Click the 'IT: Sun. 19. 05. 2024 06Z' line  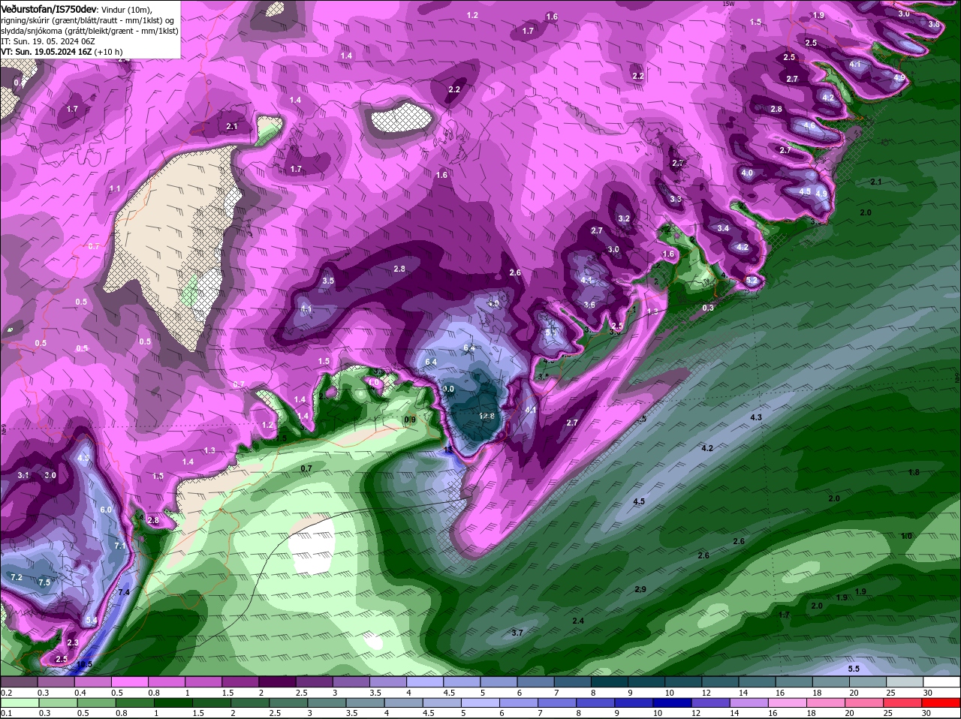click(x=47, y=41)
